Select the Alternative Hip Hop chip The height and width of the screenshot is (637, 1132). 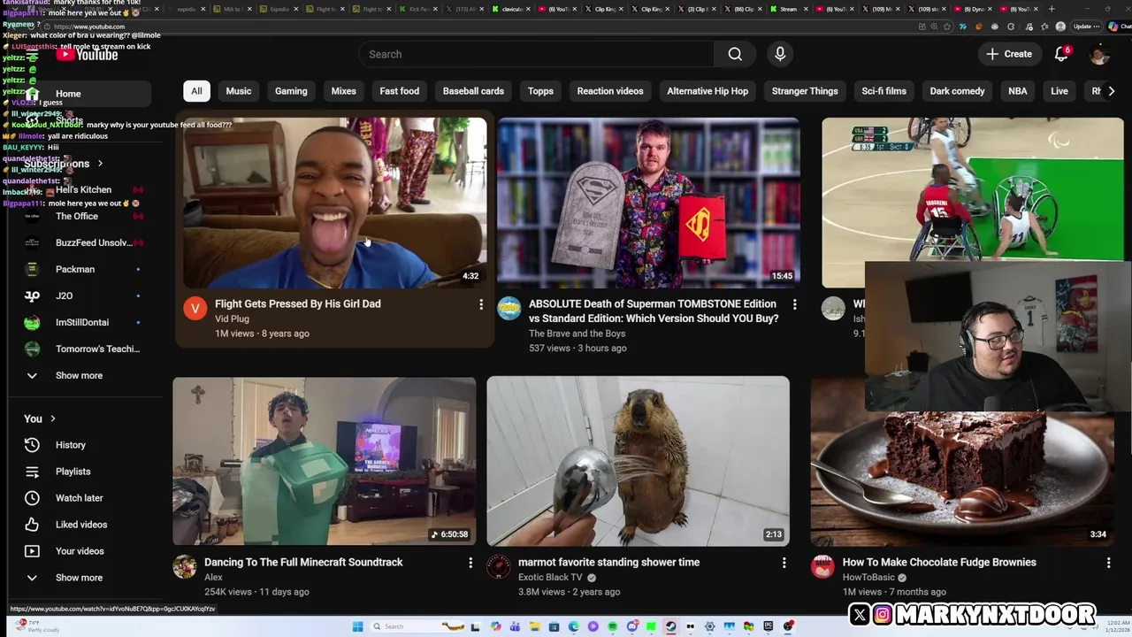point(707,91)
